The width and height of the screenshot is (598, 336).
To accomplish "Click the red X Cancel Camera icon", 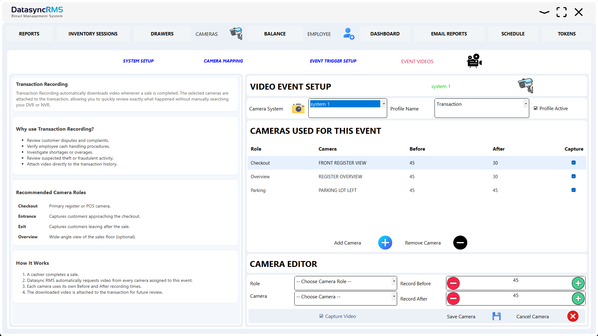I will 573,316.
